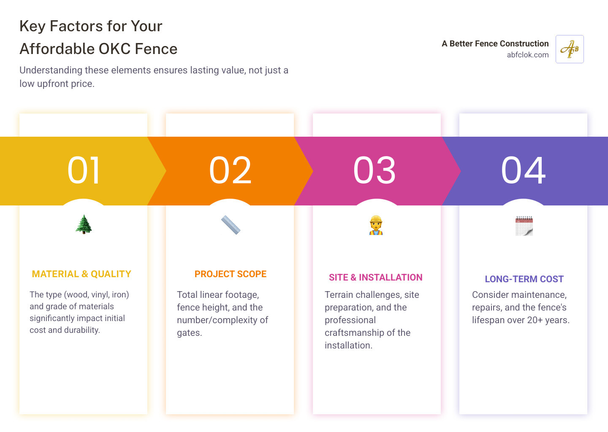
Task: Click the evergreen tree icon
Action: [84, 224]
